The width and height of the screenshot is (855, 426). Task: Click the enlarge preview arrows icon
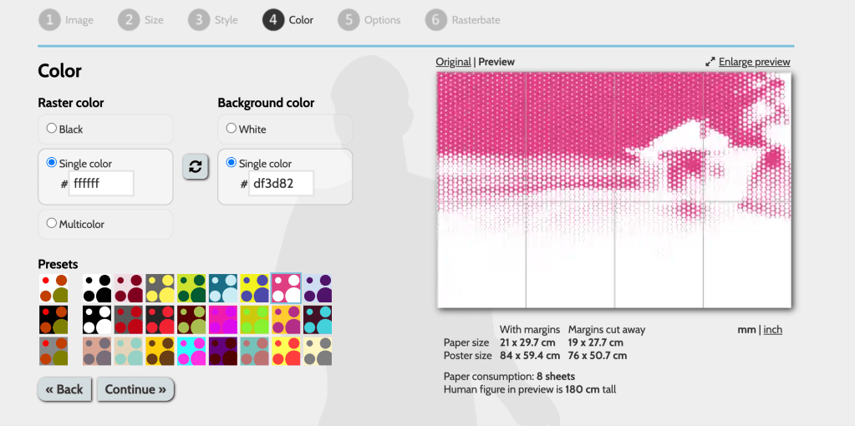(x=710, y=62)
